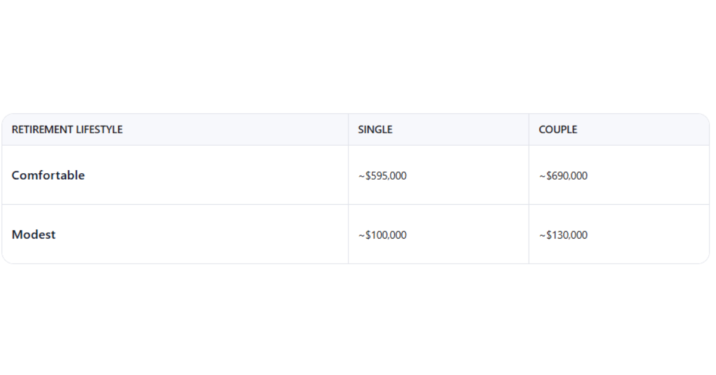Click the RETIREMENT LIFESTYLE column header
The width and height of the screenshot is (716, 375).
point(67,129)
